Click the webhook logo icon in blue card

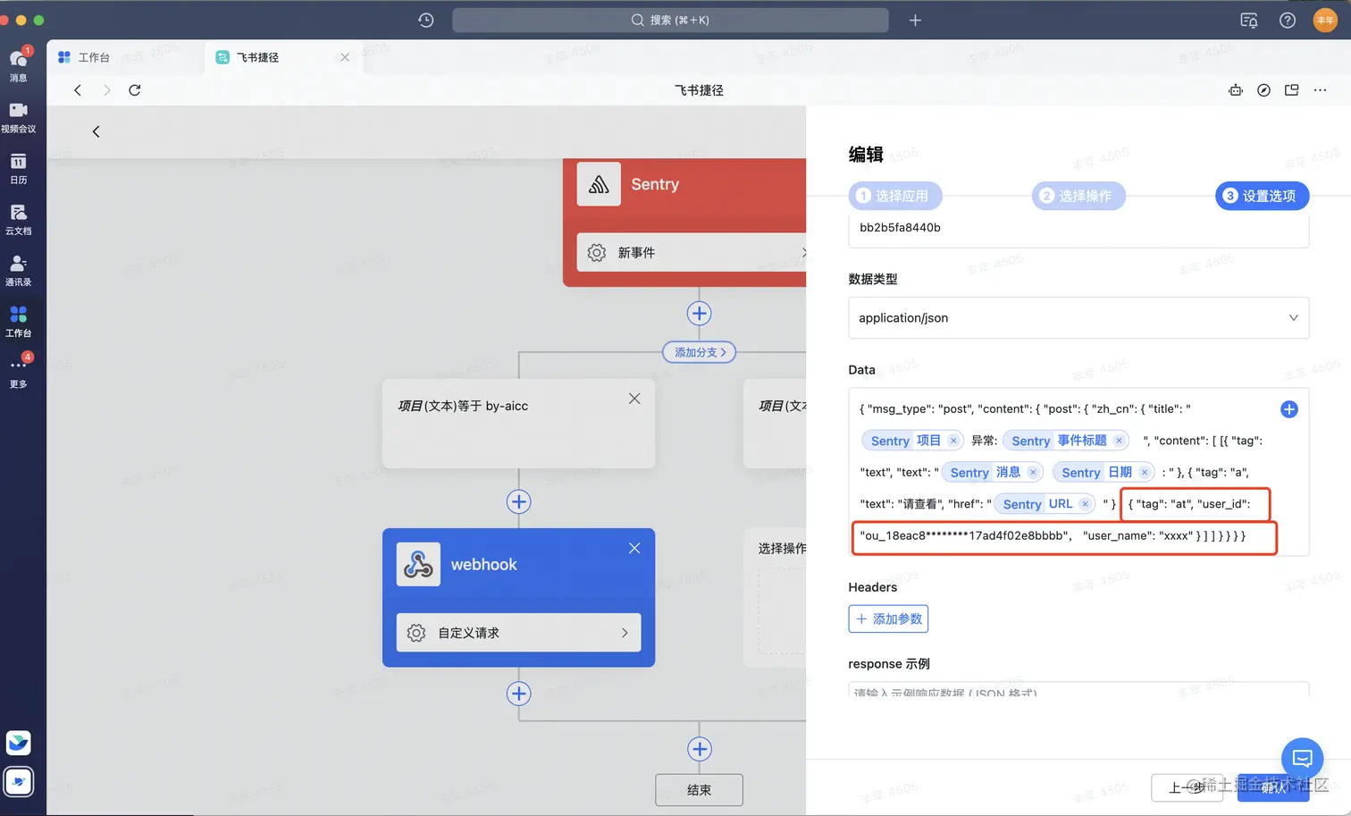click(x=418, y=564)
